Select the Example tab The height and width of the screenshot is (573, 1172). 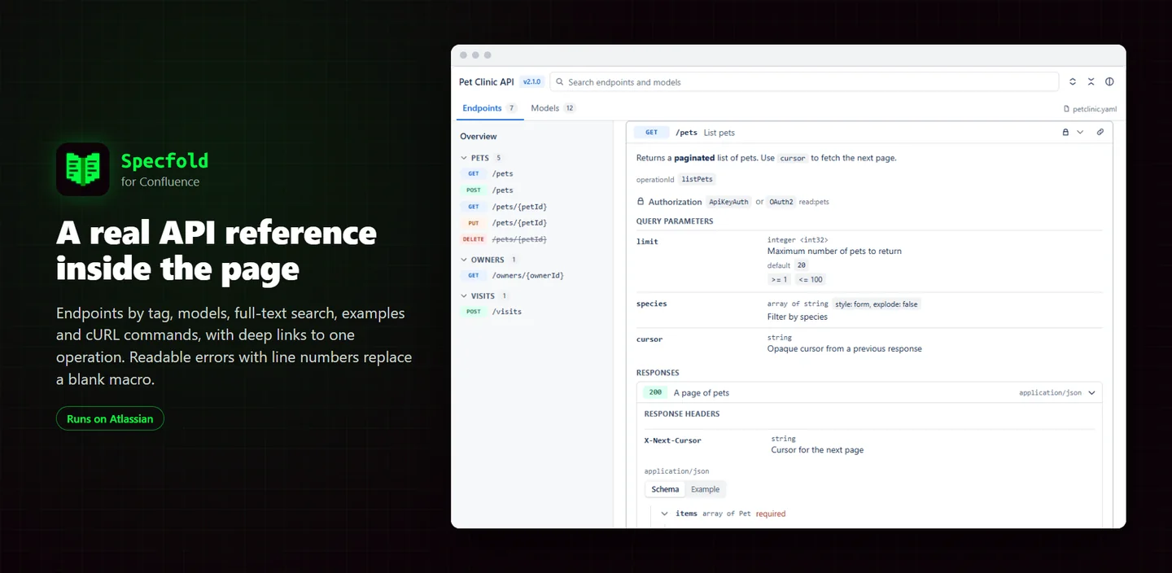point(706,489)
